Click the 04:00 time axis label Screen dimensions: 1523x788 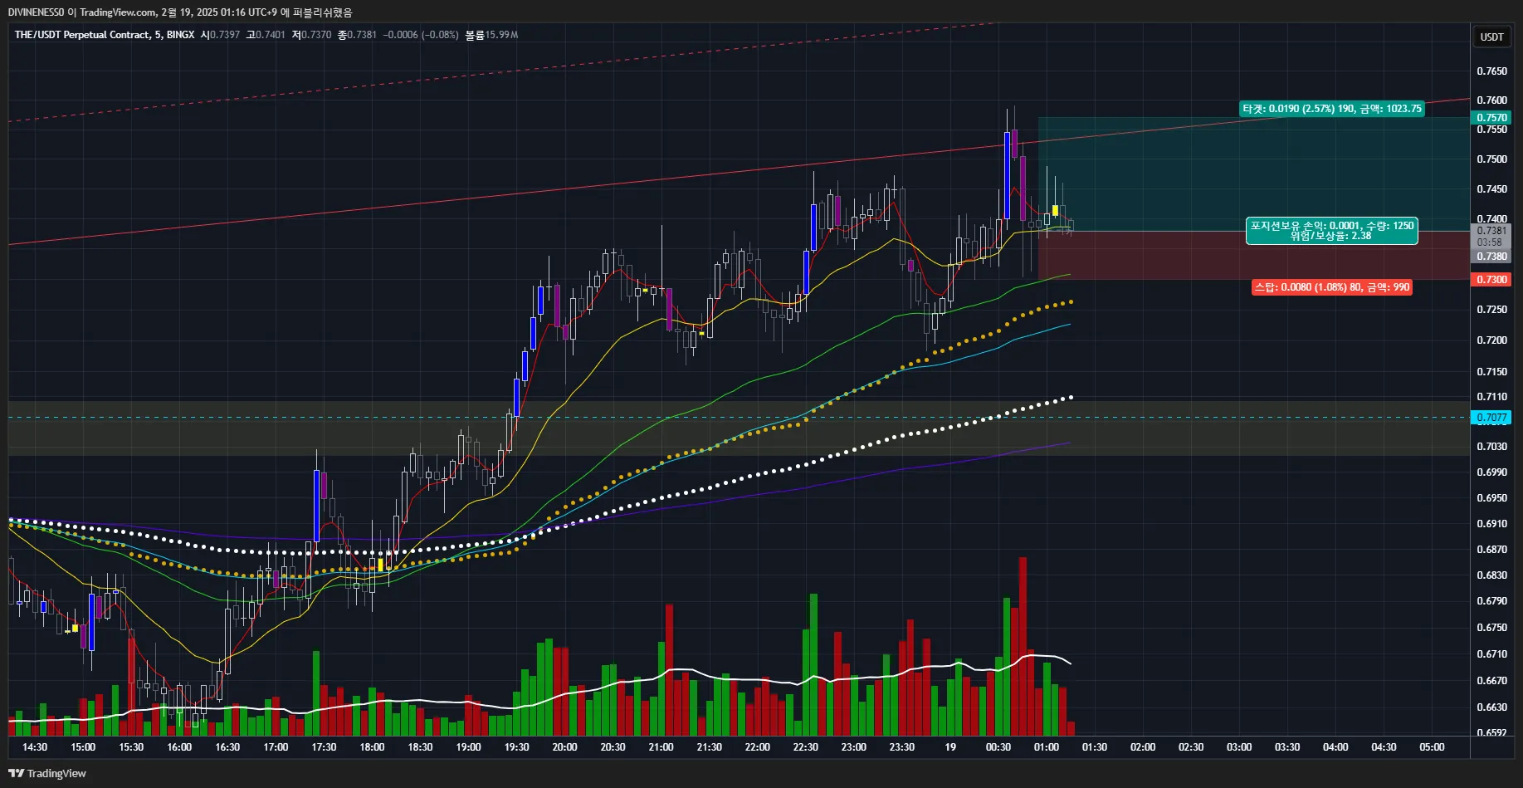pyautogui.click(x=1335, y=747)
